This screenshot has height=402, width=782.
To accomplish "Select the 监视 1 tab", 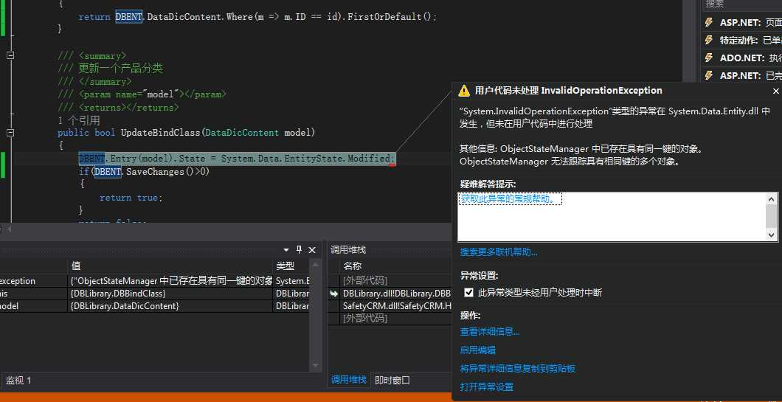I will [x=18, y=381].
